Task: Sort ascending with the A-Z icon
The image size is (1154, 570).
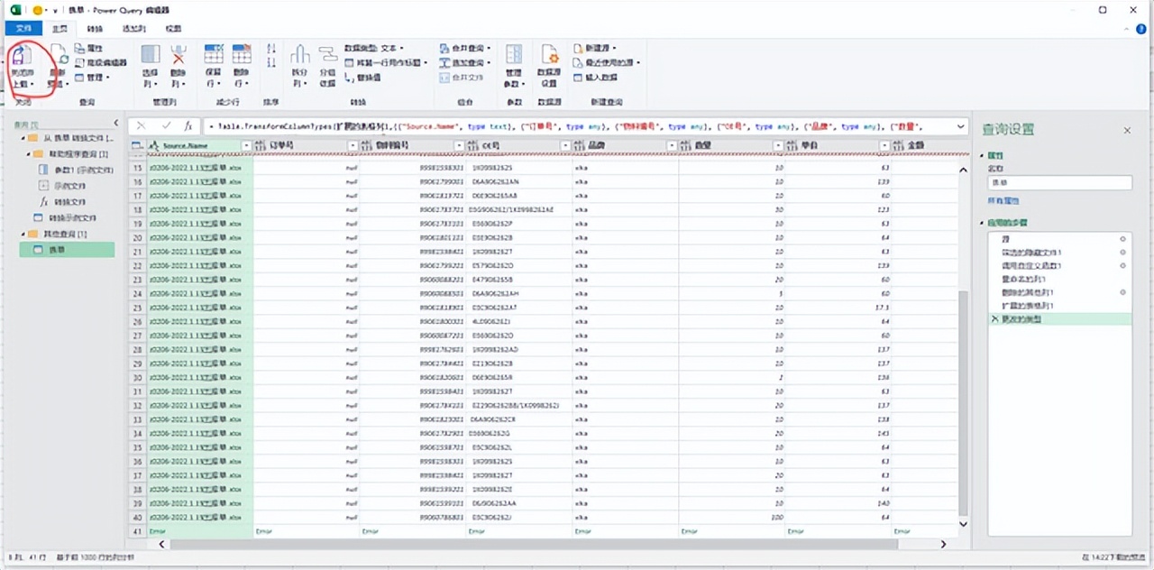Action: 271,49
